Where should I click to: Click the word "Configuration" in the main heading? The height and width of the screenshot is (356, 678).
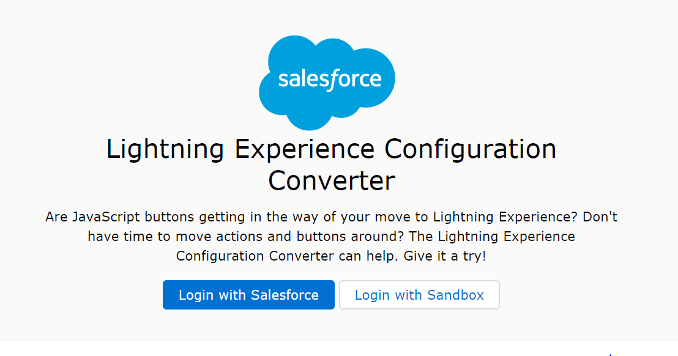(470, 150)
